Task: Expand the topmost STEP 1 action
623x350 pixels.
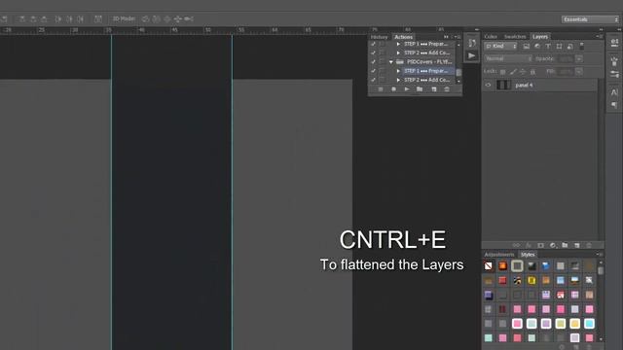Action: [398, 44]
